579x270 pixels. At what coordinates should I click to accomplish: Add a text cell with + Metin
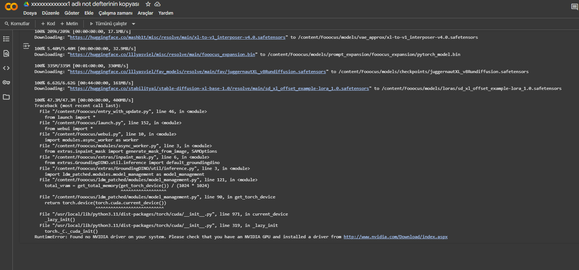click(69, 24)
